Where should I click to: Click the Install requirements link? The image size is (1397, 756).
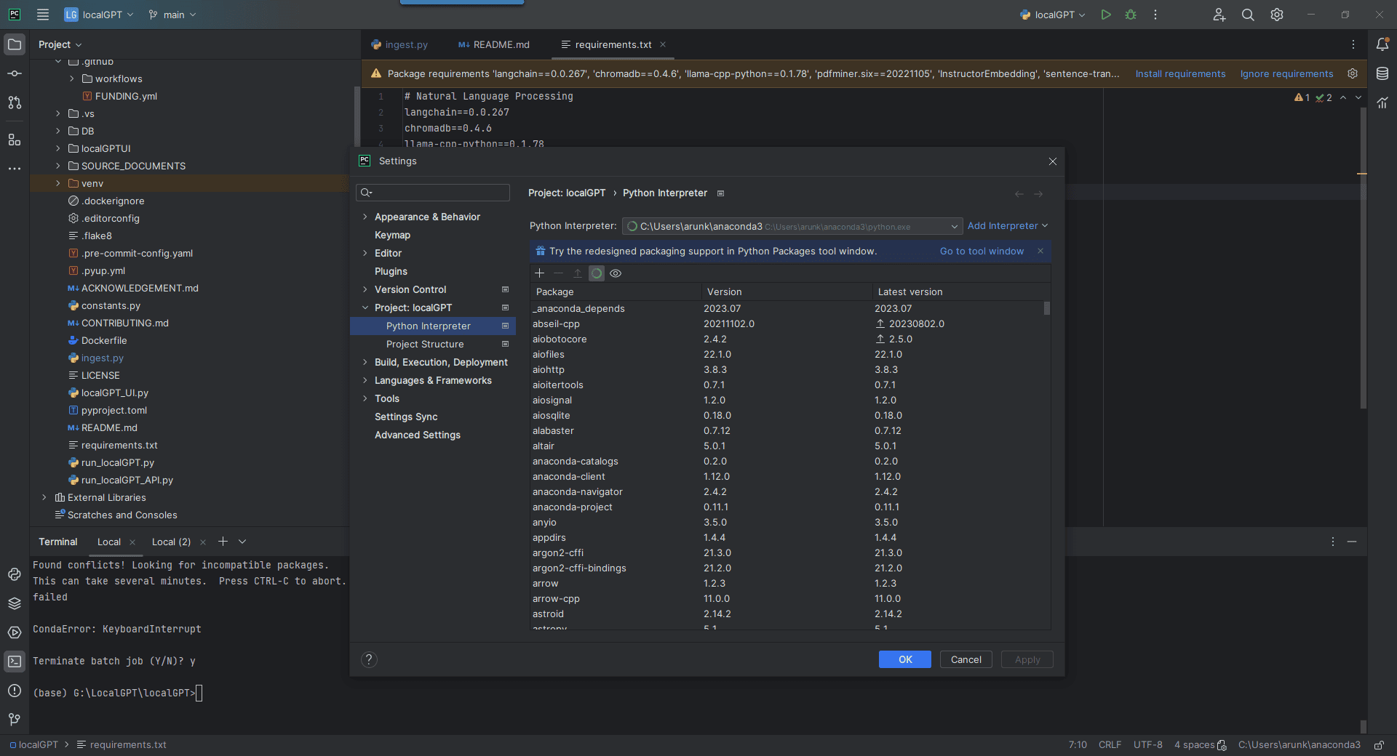1180,73
